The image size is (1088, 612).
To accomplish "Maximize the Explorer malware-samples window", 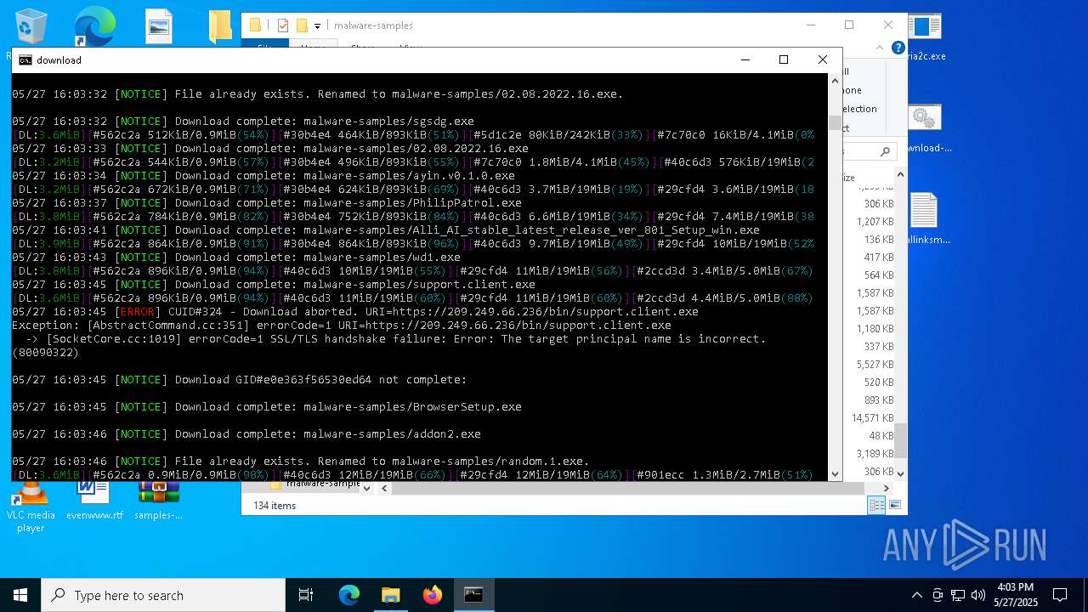I will coord(848,25).
